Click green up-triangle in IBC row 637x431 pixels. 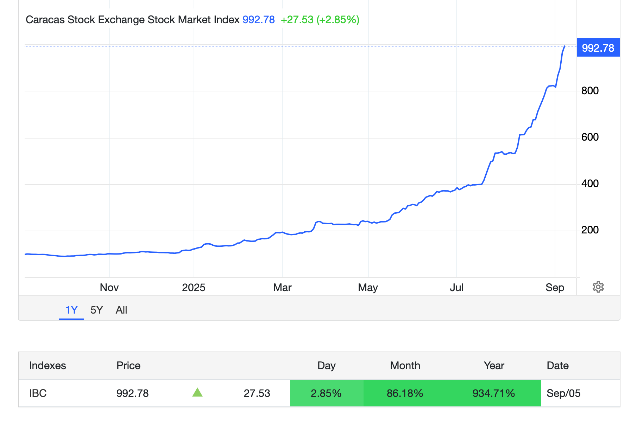[197, 392]
